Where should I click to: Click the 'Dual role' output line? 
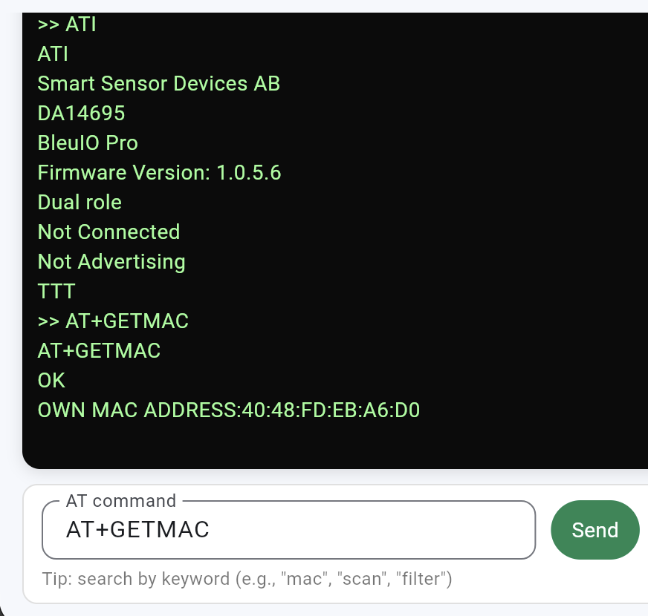(80, 203)
